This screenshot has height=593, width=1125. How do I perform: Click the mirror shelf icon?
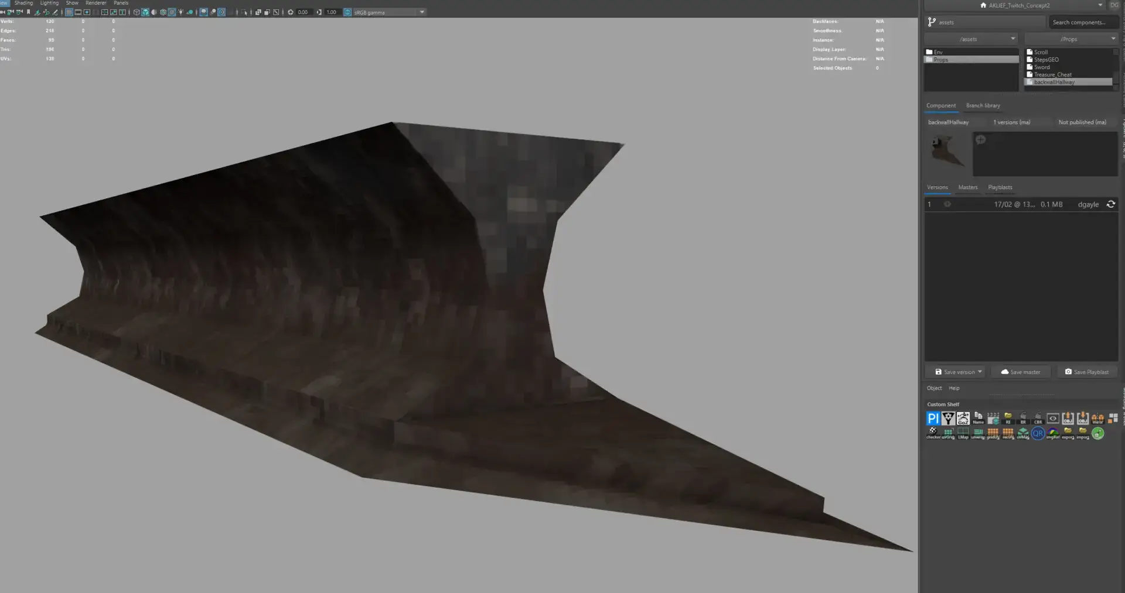1097,419
